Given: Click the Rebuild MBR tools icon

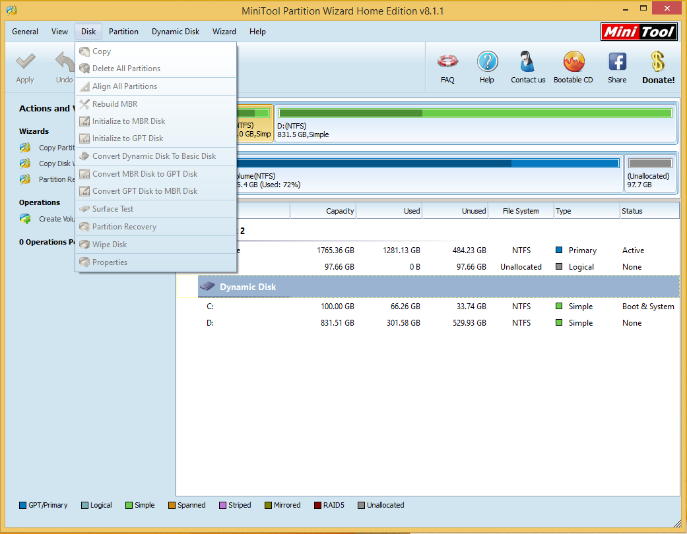Looking at the screenshot, I should click(x=84, y=104).
